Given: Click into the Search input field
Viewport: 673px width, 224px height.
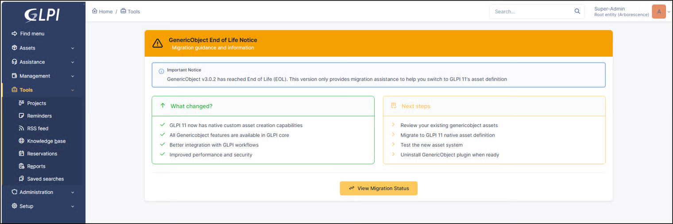Looking at the screenshot, I should click(x=531, y=12).
